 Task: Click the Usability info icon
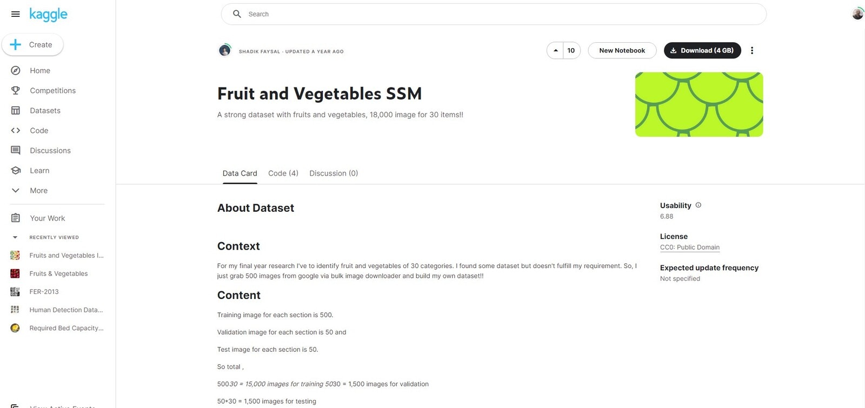pyautogui.click(x=698, y=205)
